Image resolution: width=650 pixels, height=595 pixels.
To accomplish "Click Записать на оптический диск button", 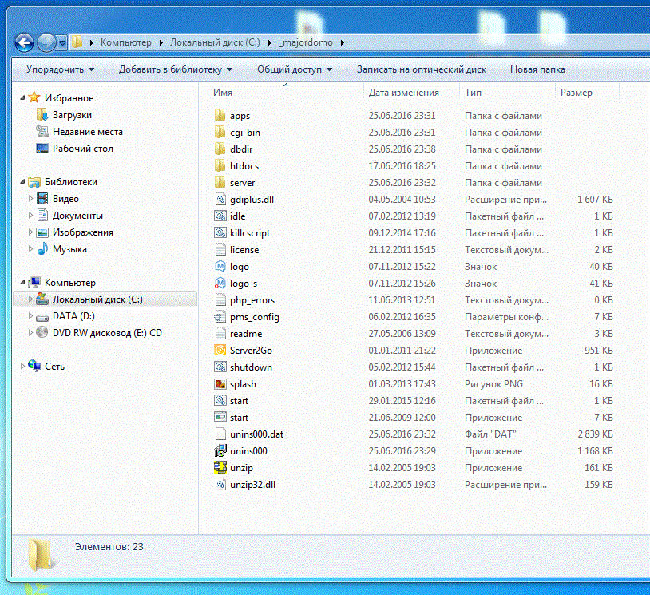I will pos(421,69).
